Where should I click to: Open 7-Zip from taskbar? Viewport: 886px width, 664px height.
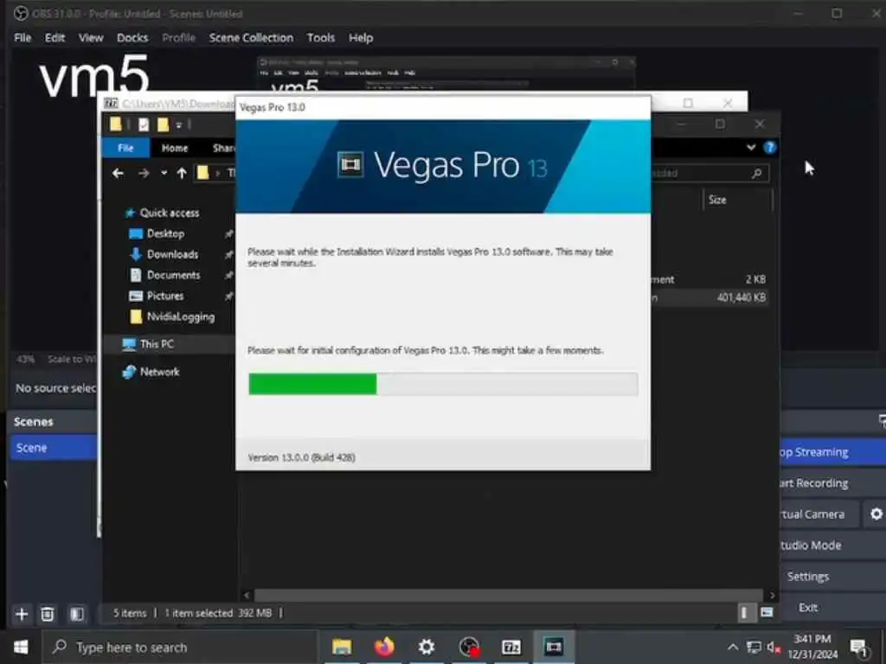pos(511,647)
